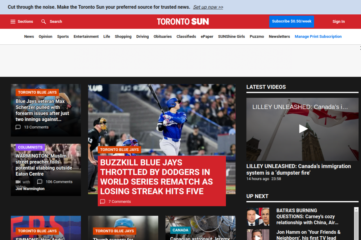Open Entertainment section

coord(86,37)
